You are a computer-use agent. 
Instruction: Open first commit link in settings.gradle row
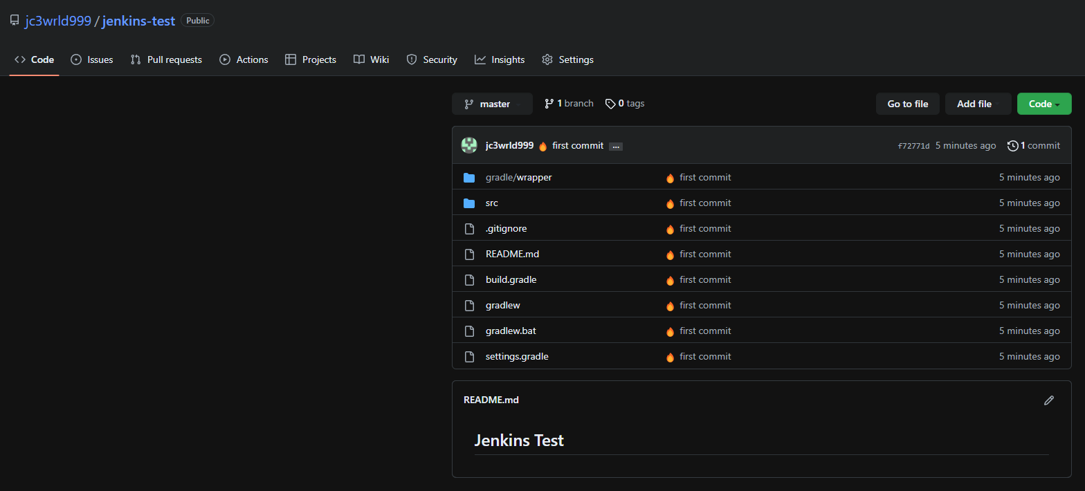(705, 357)
